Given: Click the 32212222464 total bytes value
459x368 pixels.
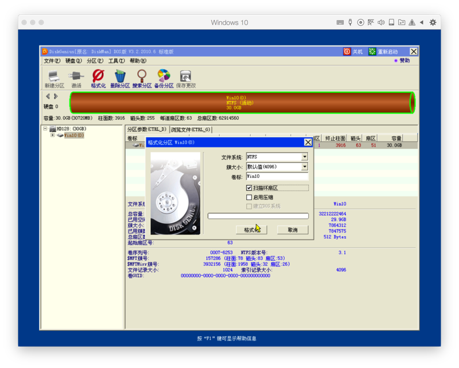Looking at the screenshot, I should 332,214.
